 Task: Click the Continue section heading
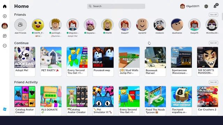pos(21,43)
